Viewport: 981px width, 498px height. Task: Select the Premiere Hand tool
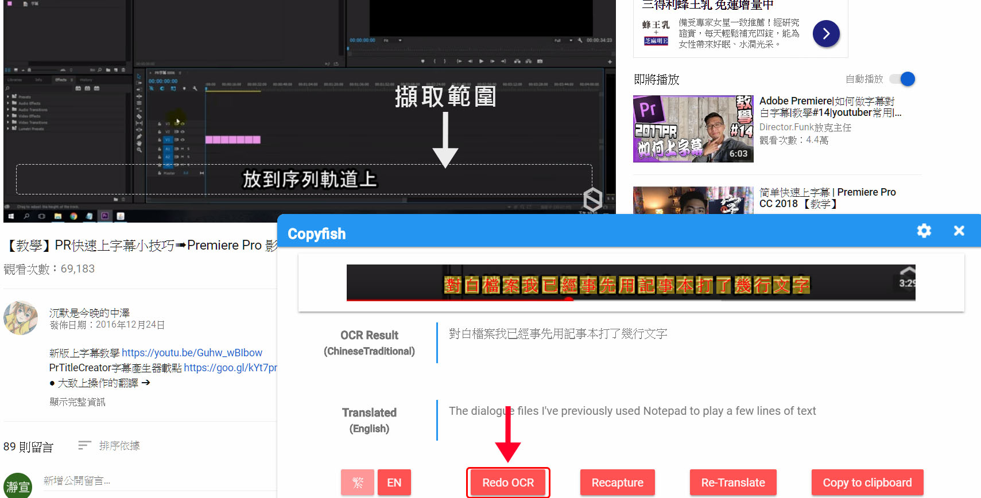[139, 143]
